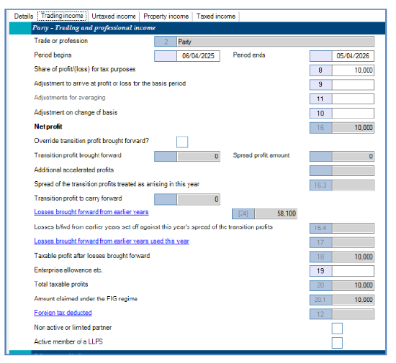Click the Trade or profession Party field
Image resolution: width=396 pixels, height=363 pixels.
coord(275,42)
